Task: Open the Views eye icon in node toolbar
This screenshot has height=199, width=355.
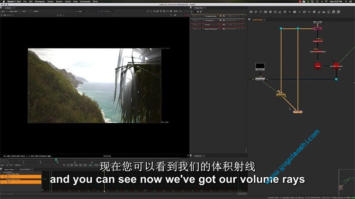Action: 309,12
